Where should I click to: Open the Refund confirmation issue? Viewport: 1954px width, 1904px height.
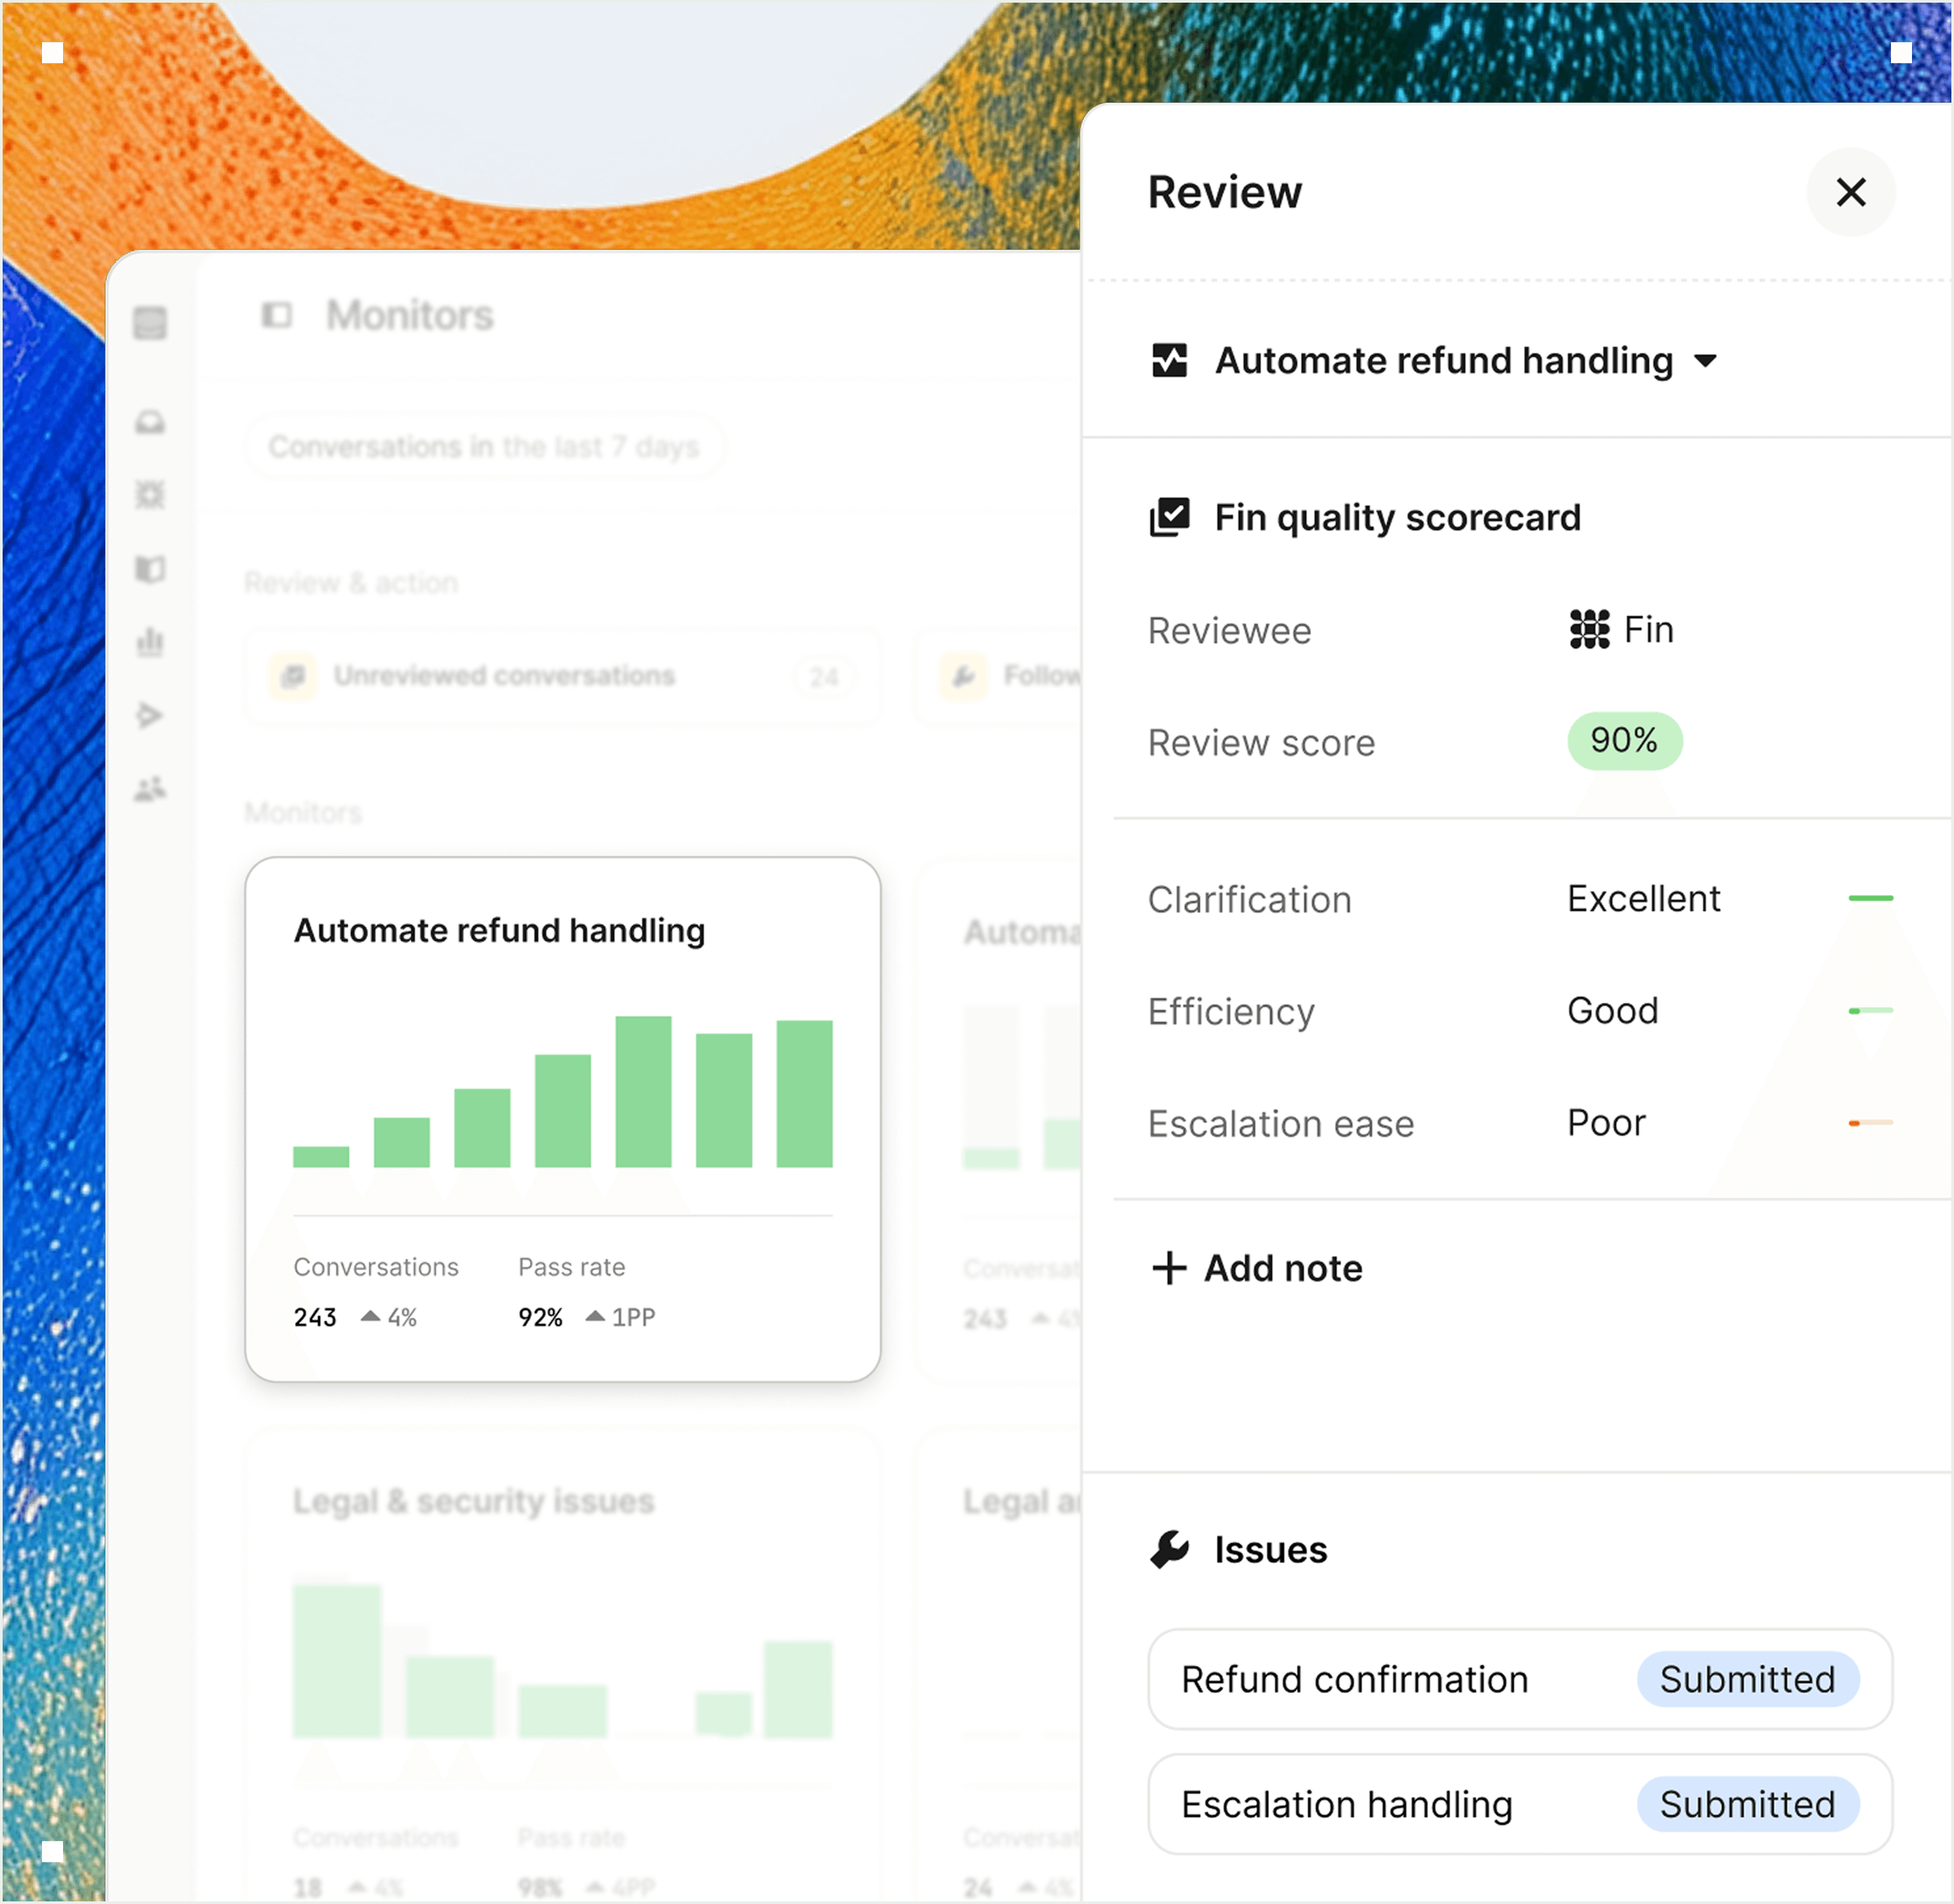(x=1520, y=1679)
